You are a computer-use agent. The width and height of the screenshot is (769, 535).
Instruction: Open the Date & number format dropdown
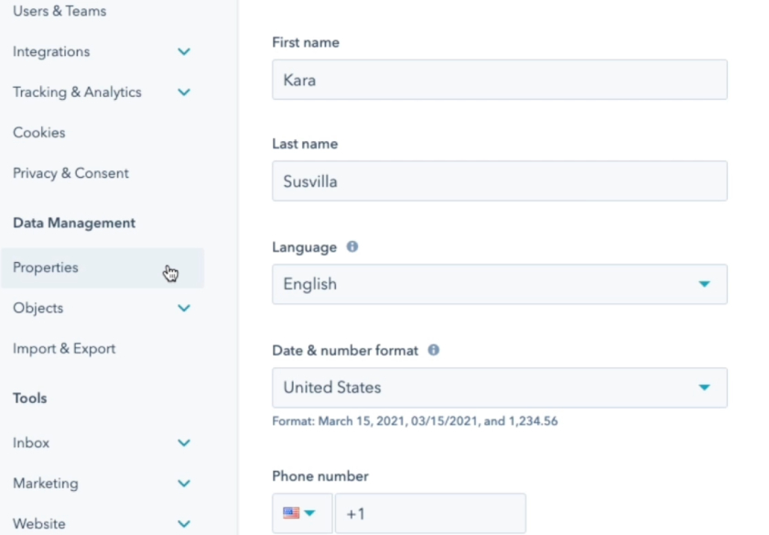[500, 388]
